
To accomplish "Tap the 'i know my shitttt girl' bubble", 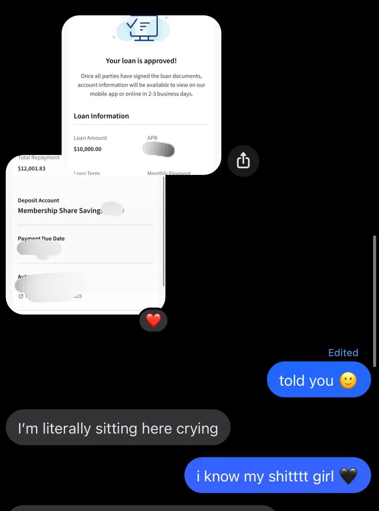I will [x=278, y=475].
